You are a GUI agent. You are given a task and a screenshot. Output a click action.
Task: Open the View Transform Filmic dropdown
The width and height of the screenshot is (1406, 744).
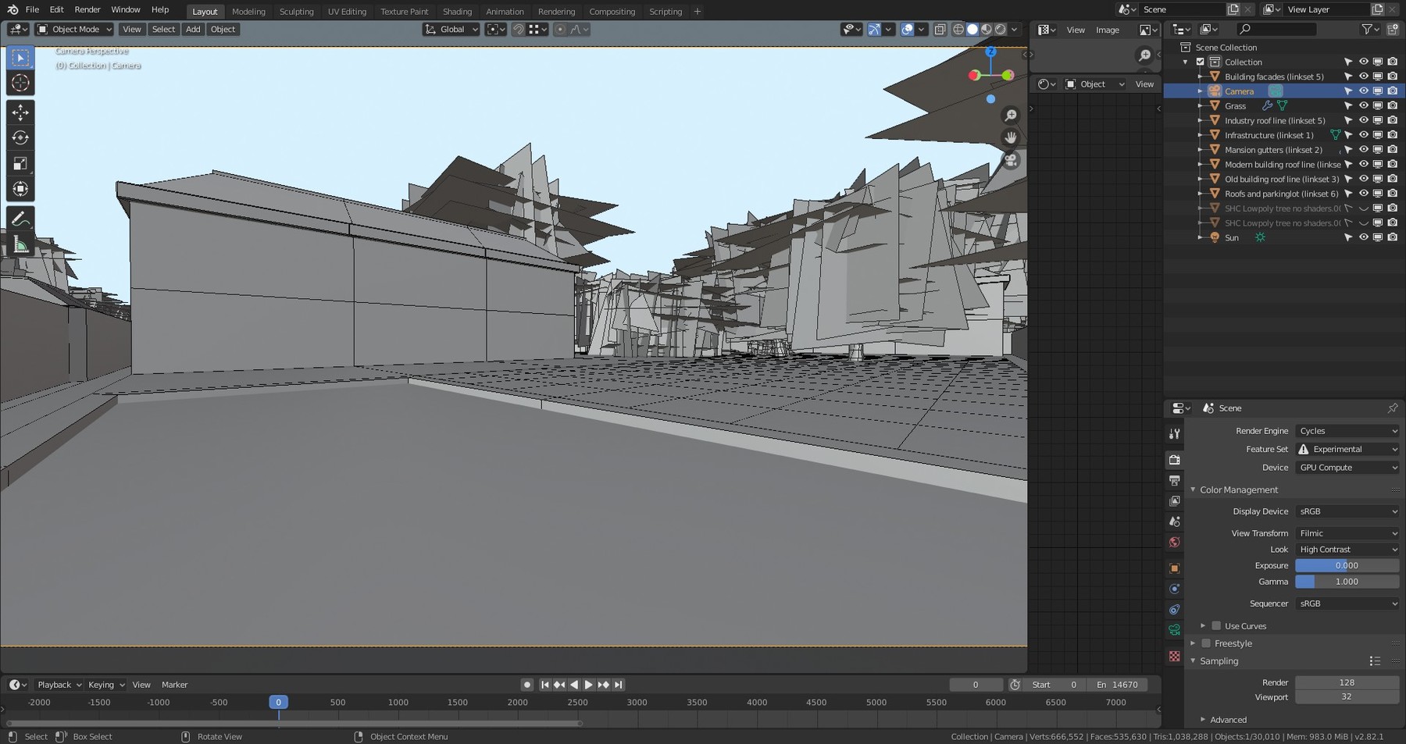pos(1347,533)
